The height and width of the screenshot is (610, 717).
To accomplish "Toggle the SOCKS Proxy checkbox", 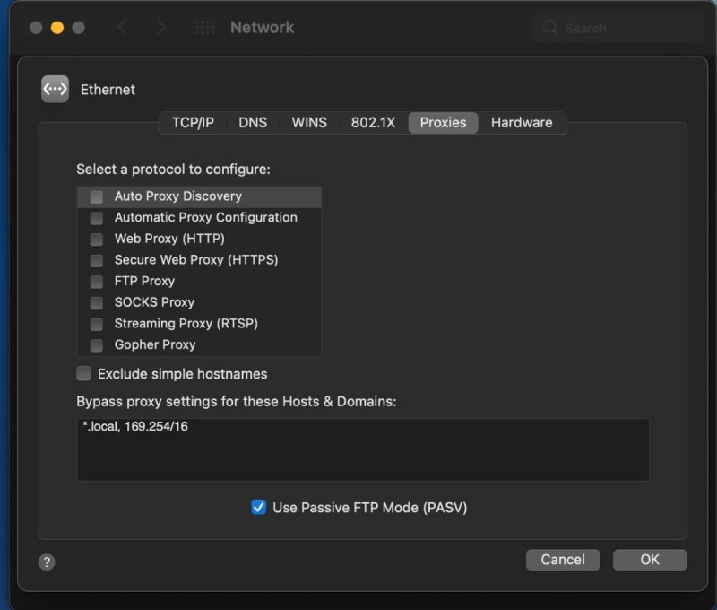I will click(x=96, y=303).
